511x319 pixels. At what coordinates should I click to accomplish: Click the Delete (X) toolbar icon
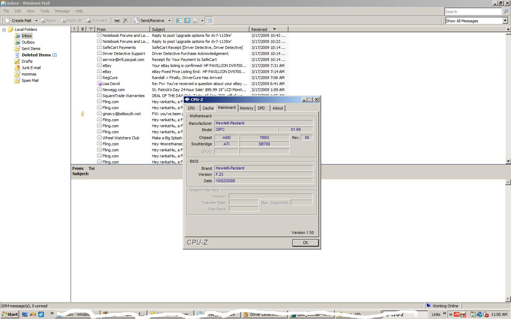click(125, 21)
